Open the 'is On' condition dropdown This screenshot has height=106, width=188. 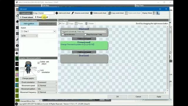pos(29,36)
